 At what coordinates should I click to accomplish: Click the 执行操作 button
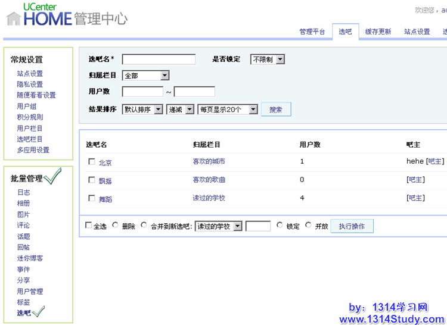tap(352, 226)
